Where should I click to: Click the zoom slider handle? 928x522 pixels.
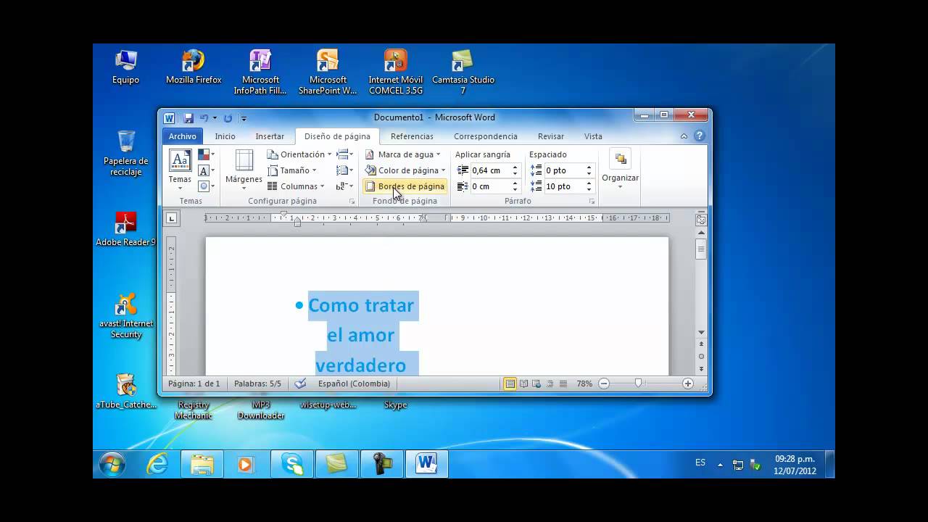click(x=638, y=384)
